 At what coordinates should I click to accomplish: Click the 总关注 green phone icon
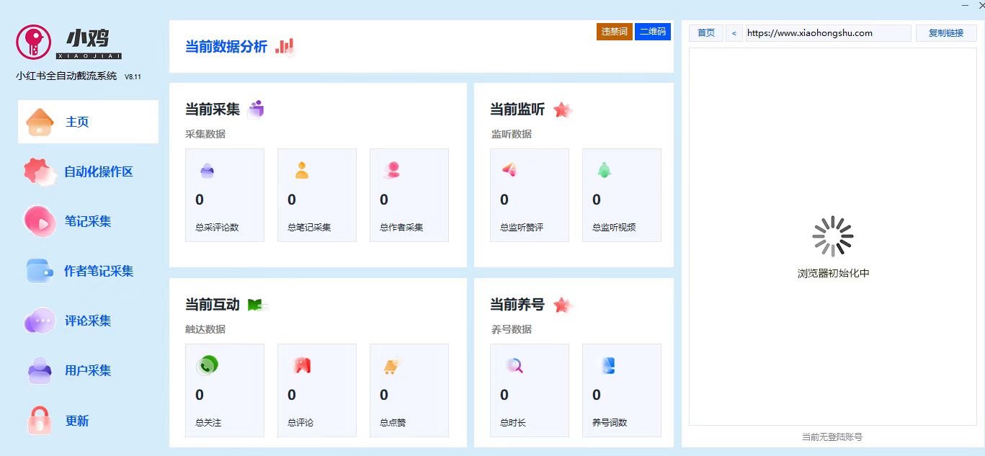tap(207, 366)
